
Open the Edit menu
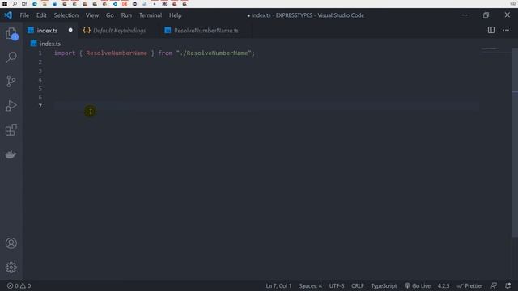tap(41, 15)
